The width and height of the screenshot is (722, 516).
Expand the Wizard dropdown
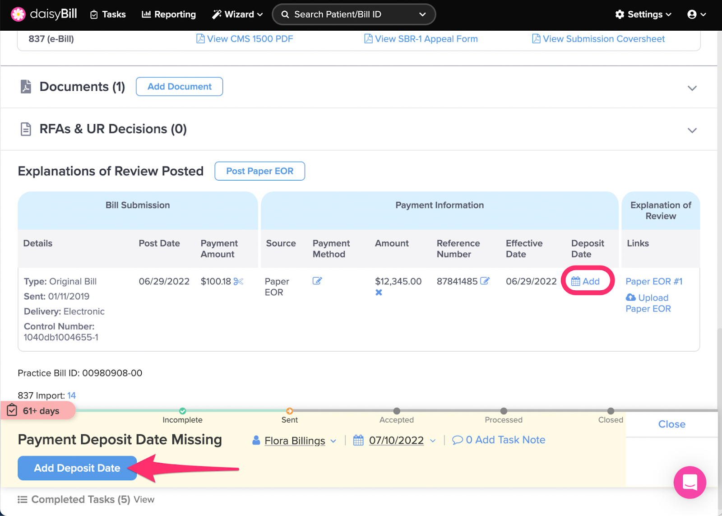click(x=237, y=14)
